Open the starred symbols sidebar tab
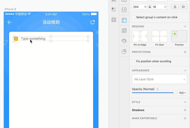This screenshot has width=190, height=128. tap(124, 31)
